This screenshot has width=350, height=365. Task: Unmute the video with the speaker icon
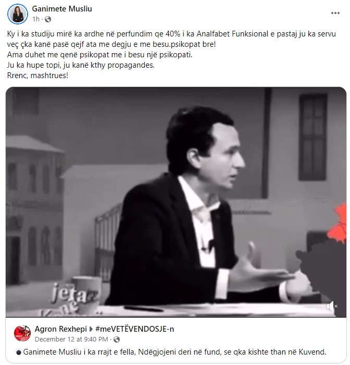click(332, 306)
